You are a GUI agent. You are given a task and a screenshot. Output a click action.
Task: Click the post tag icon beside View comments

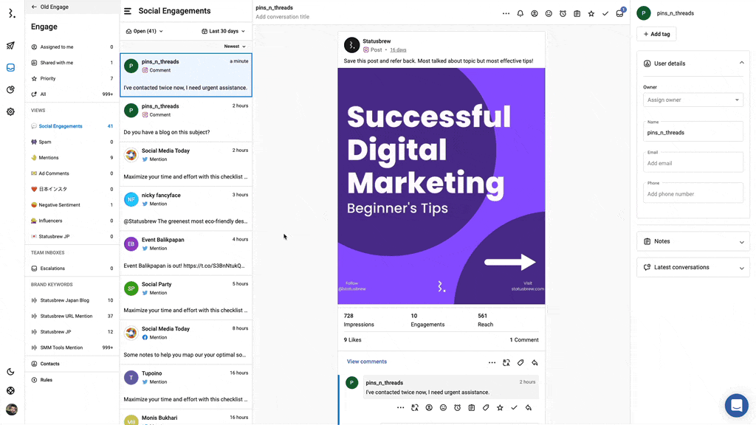coord(520,363)
